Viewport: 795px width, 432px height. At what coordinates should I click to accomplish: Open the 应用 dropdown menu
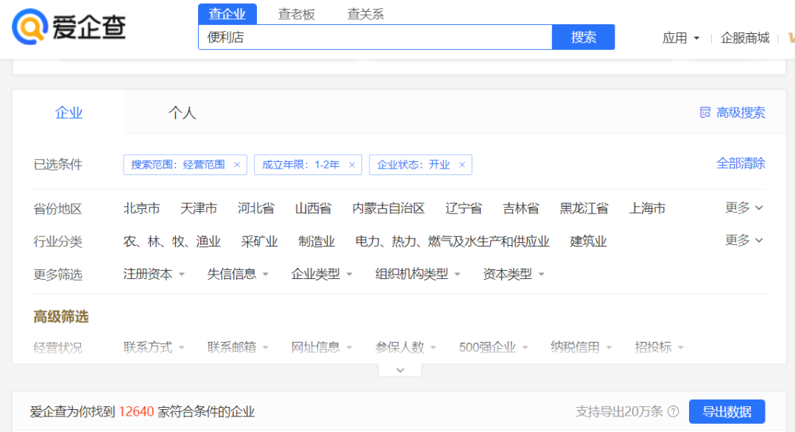[681, 38]
